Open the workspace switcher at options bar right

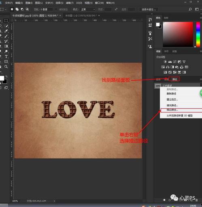[x=197, y=9]
